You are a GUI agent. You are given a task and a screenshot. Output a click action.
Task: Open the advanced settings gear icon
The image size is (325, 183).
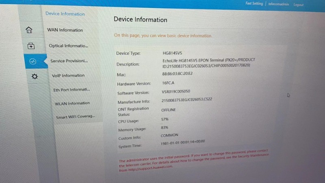35,76
